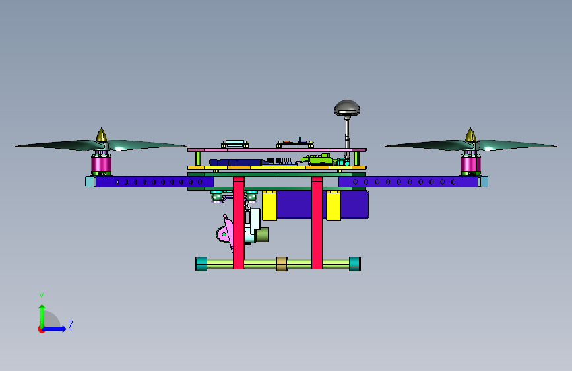Pick the right arm cyan end cap
Image resolution: width=572 pixels, height=371 pixels.
483,182
